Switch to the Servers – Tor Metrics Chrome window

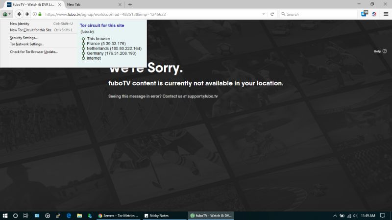118,216
